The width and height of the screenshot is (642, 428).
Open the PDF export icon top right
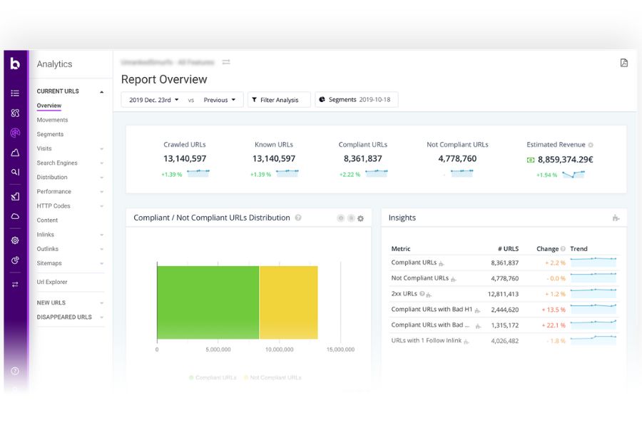tap(623, 63)
